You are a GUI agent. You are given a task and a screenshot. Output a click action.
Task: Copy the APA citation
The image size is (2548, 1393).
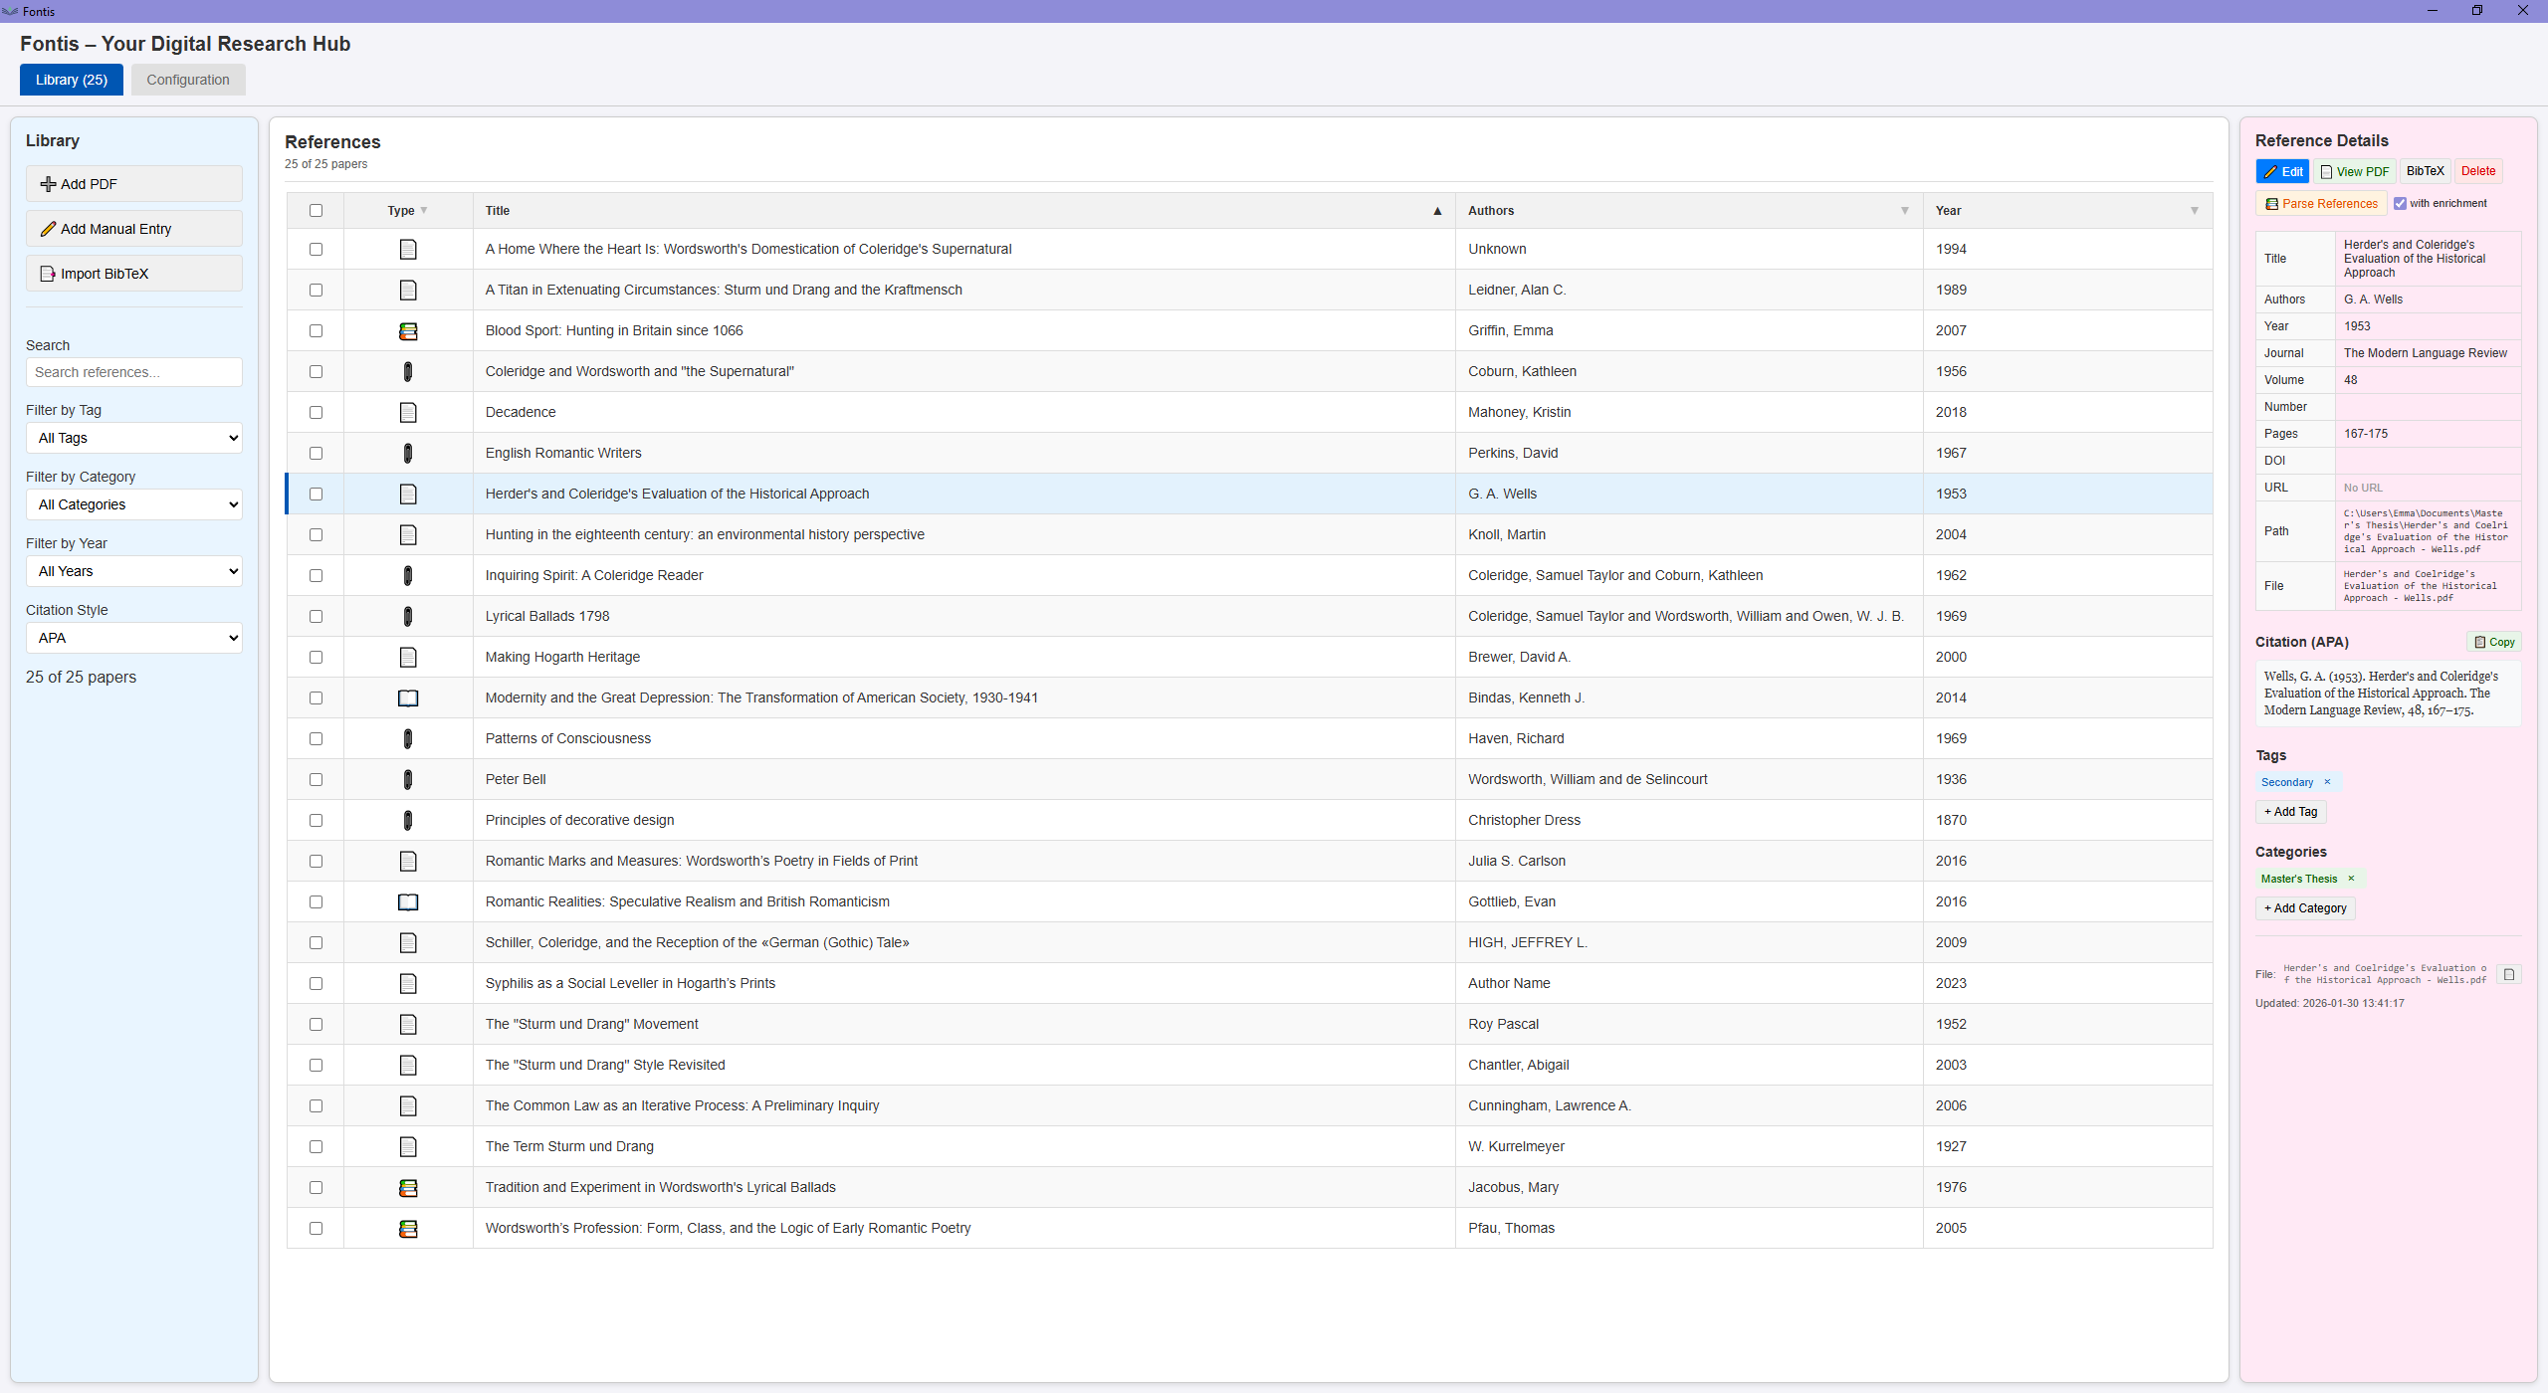click(2494, 641)
